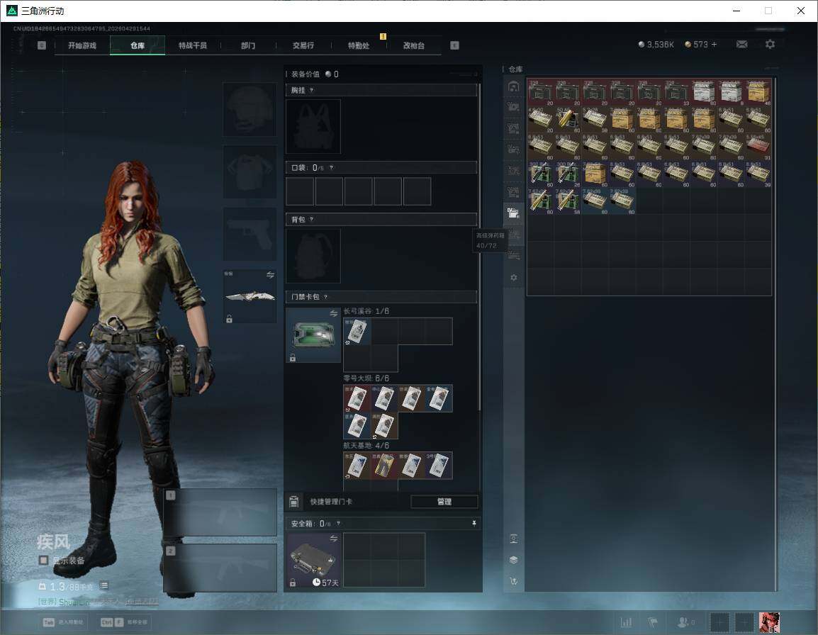
Task: Open the flag icon in bottom bar
Action: [x=653, y=622]
